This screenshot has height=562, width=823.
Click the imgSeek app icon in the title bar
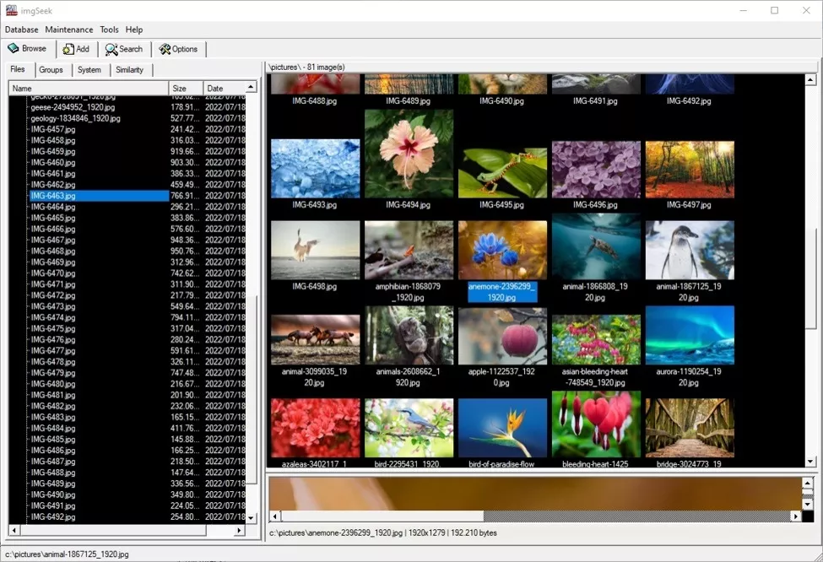pos(10,10)
